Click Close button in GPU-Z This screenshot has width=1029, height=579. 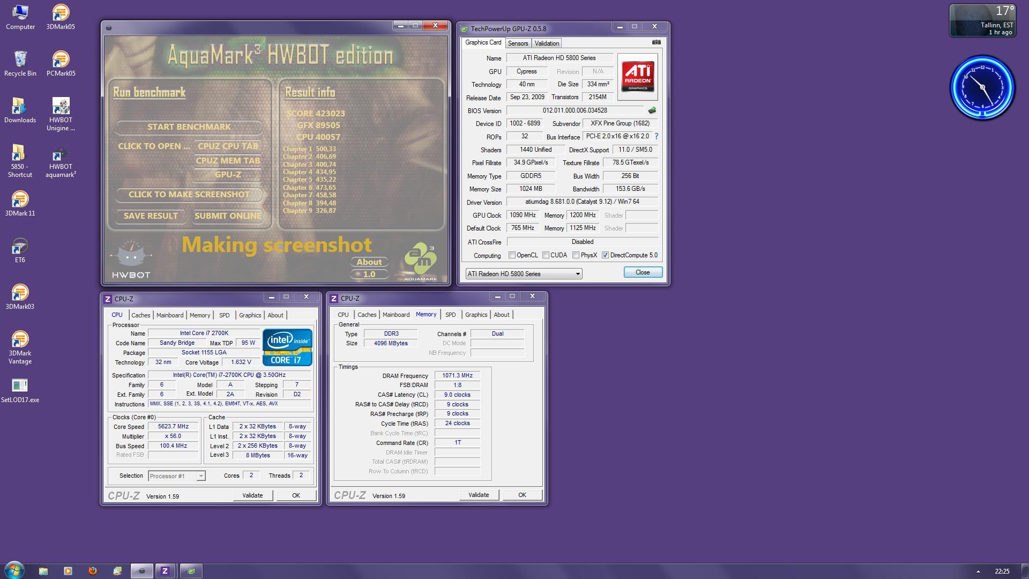(x=643, y=272)
